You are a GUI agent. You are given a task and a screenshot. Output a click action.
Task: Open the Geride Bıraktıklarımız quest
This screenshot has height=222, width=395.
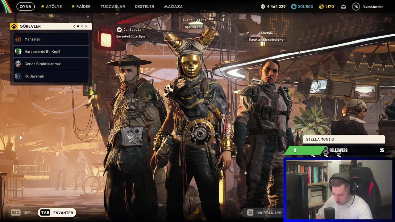click(51, 64)
